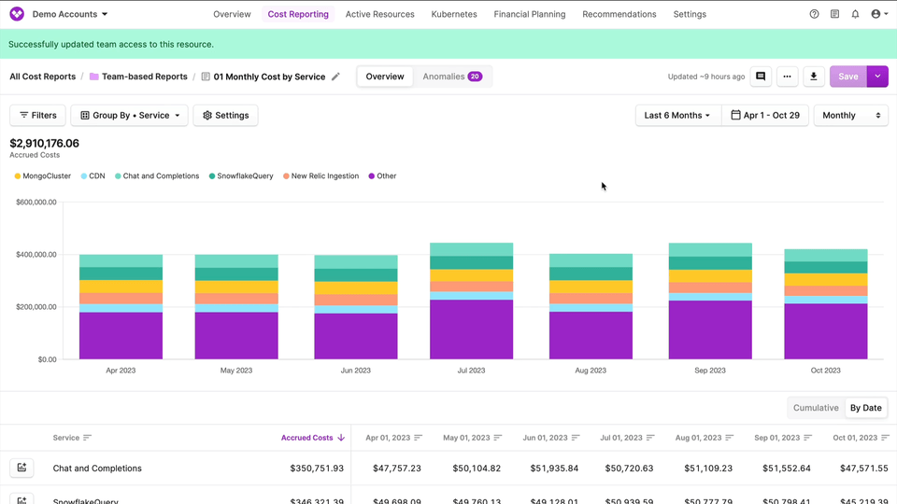The image size is (897, 504).
Task: Open the Last 6 Months date range dropdown
Action: (x=677, y=116)
